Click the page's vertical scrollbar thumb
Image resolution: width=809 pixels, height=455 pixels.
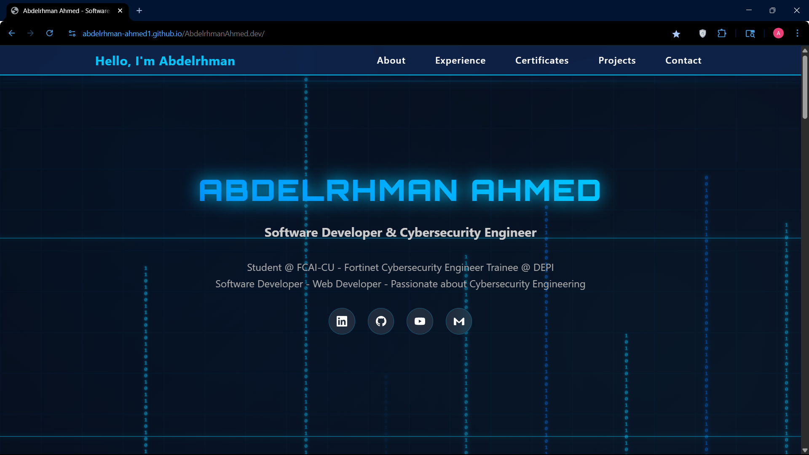(805, 86)
